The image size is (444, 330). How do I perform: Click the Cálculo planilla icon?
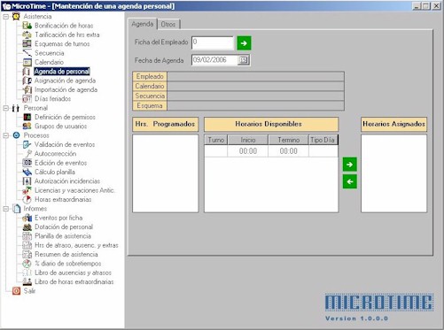pos(27,172)
